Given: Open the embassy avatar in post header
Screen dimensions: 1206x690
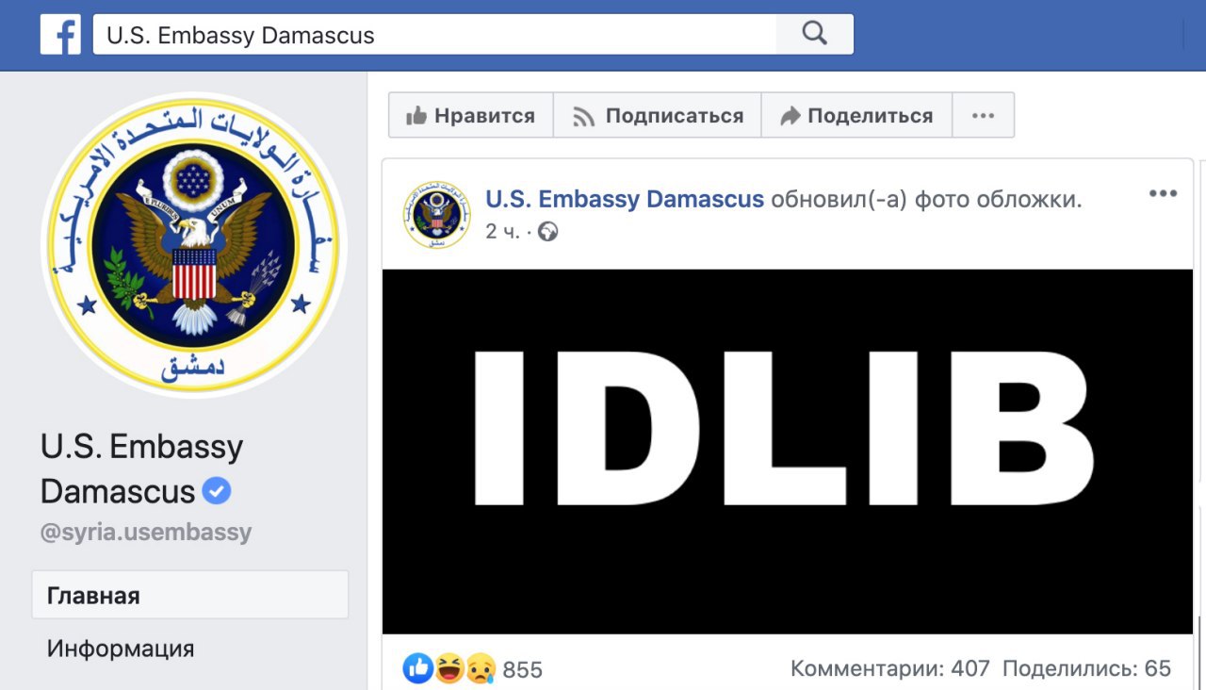Looking at the screenshot, I should (x=436, y=215).
